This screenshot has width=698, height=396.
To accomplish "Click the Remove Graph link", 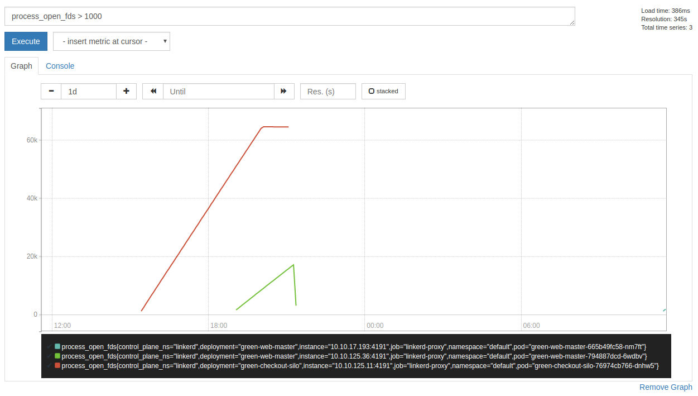I will coord(666,387).
